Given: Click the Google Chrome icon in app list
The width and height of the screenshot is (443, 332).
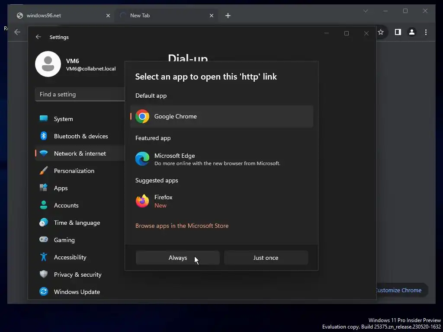Looking at the screenshot, I should click(x=142, y=116).
